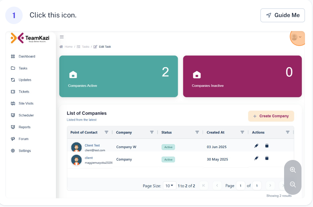Click the current page number field

point(241,186)
